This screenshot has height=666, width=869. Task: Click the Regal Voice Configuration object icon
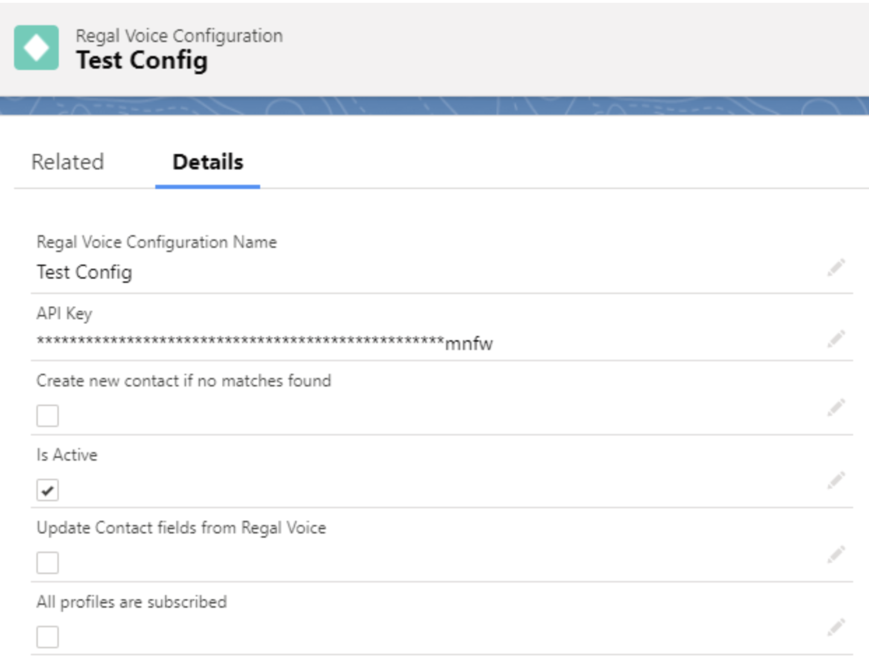(x=36, y=48)
